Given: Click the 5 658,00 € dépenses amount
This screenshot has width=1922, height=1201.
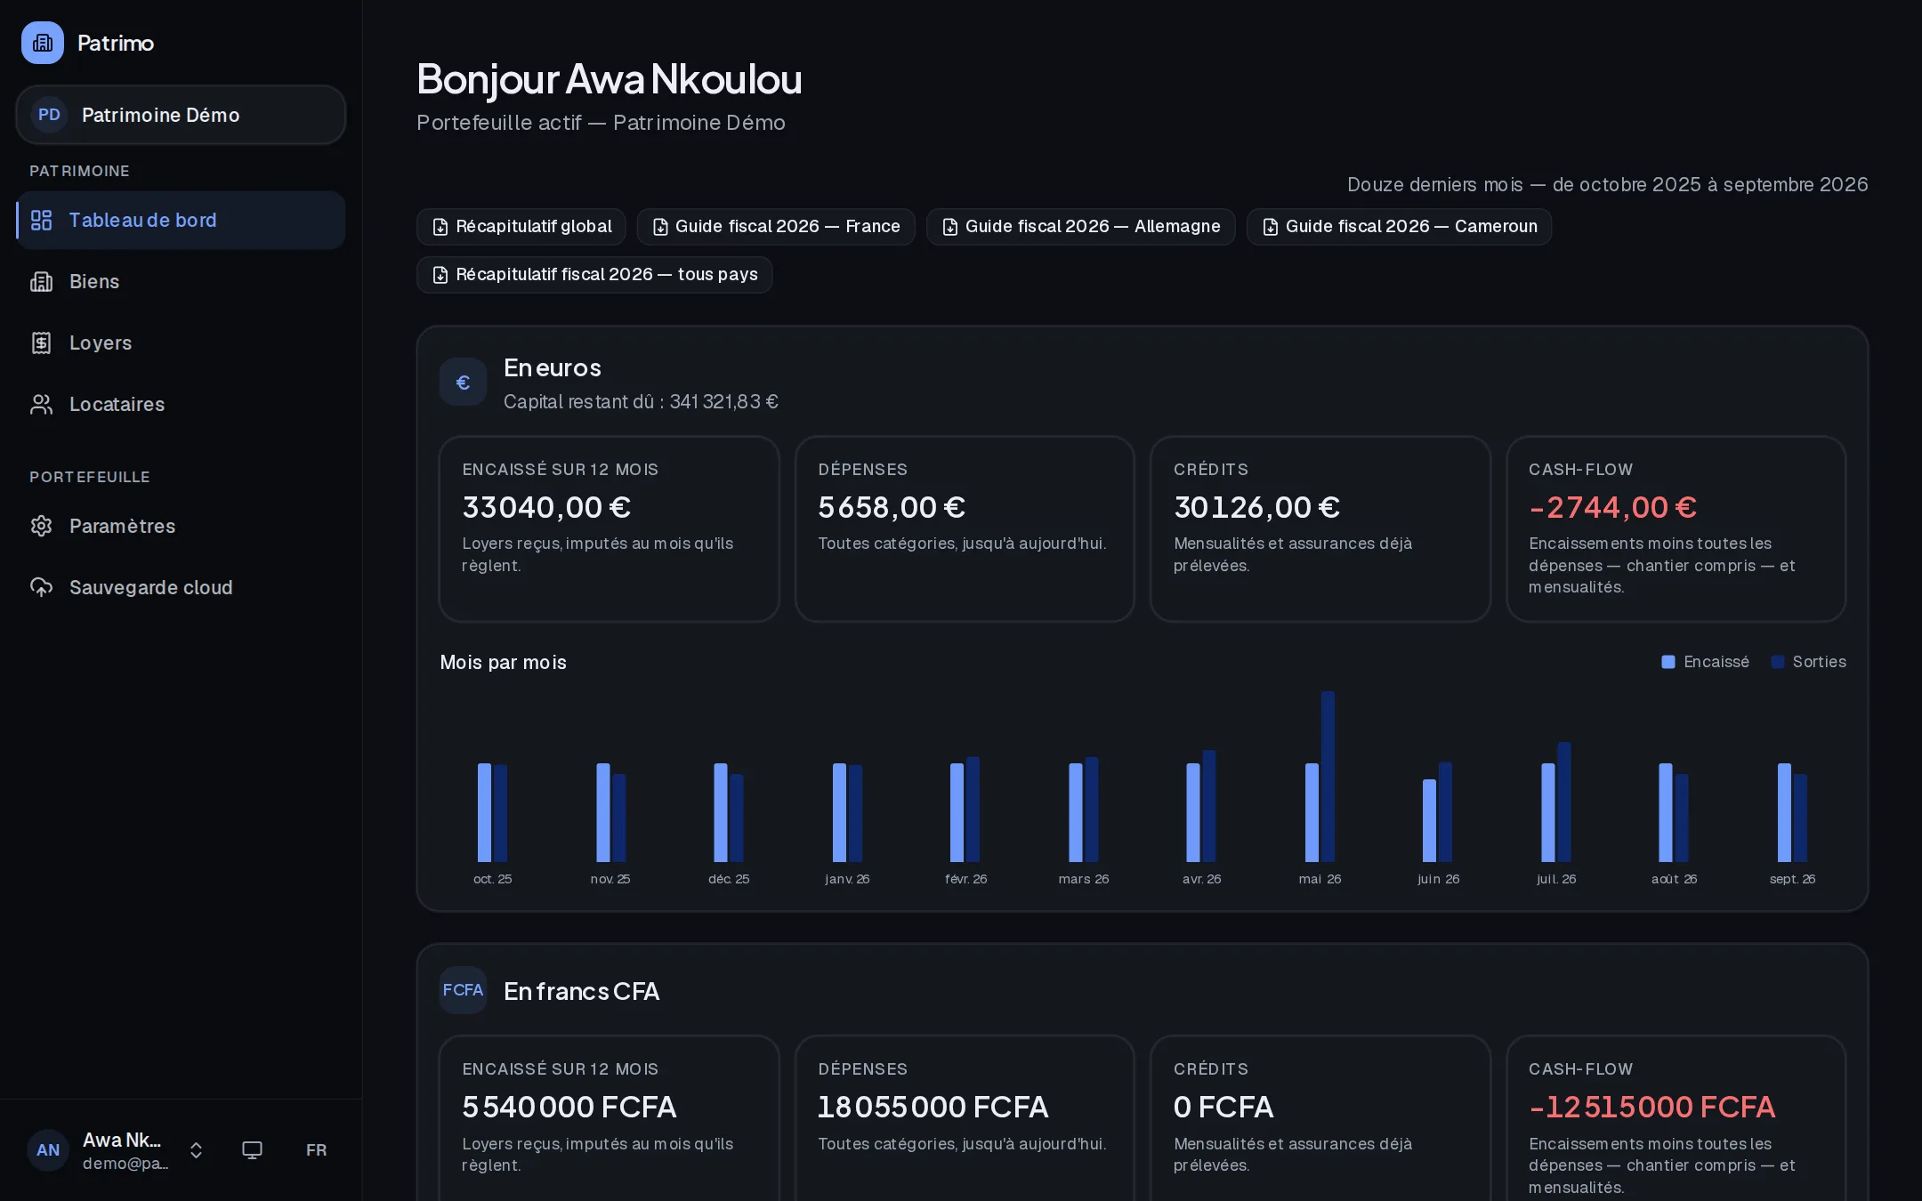Looking at the screenshot, I should 892,507.
